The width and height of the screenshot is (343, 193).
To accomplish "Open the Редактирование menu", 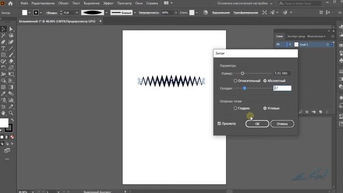I will [43, 3].
